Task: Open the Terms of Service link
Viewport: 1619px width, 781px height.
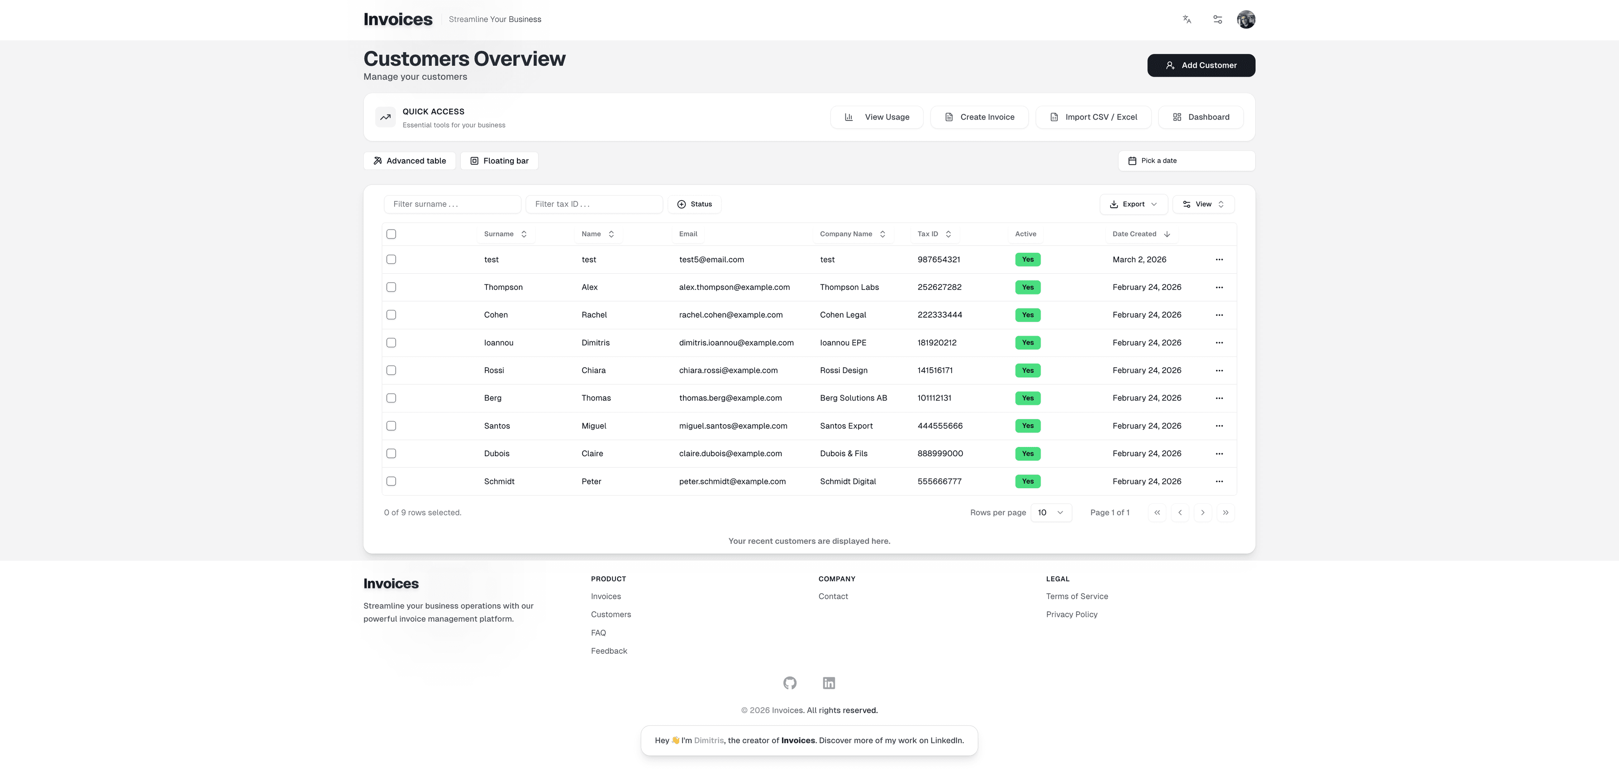Action: click(x=1077, y=596)
